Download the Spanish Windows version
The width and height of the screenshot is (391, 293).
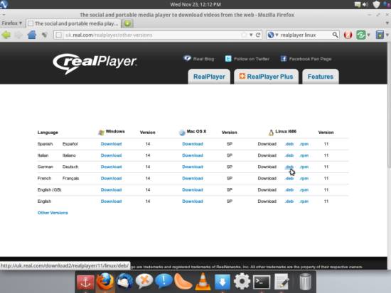coord(111,144)
